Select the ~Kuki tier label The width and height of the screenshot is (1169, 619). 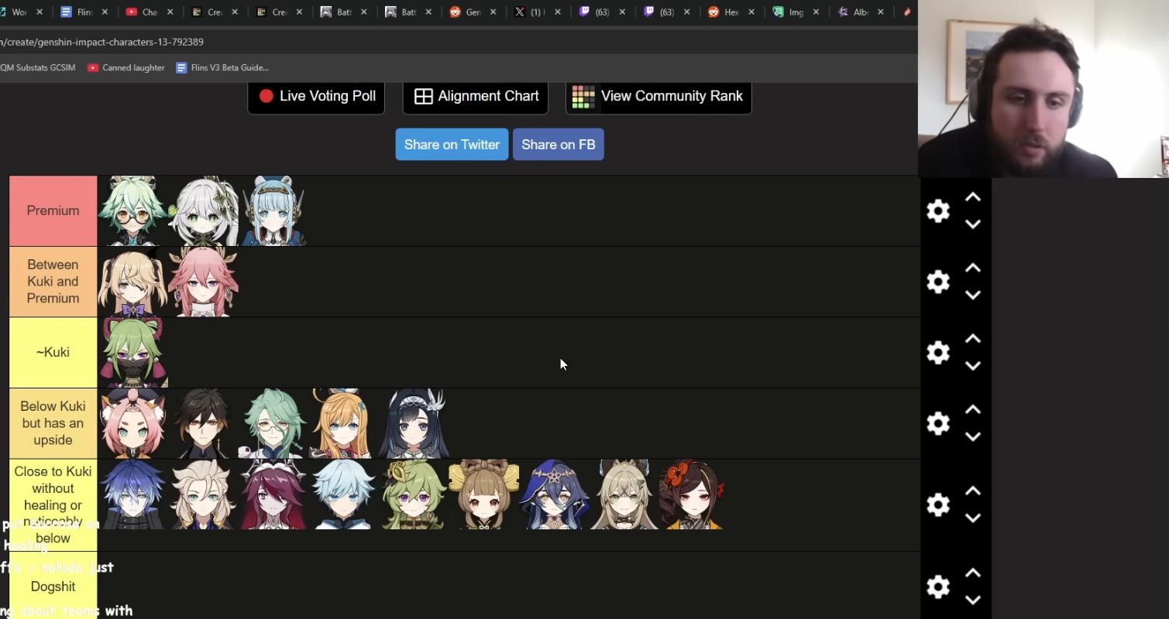point(53,352)
